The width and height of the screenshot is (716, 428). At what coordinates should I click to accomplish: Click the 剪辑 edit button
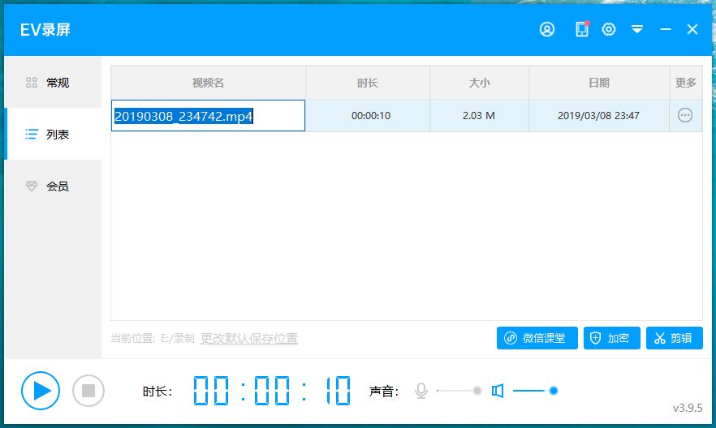pyautogui.click(x=674, y=338)
